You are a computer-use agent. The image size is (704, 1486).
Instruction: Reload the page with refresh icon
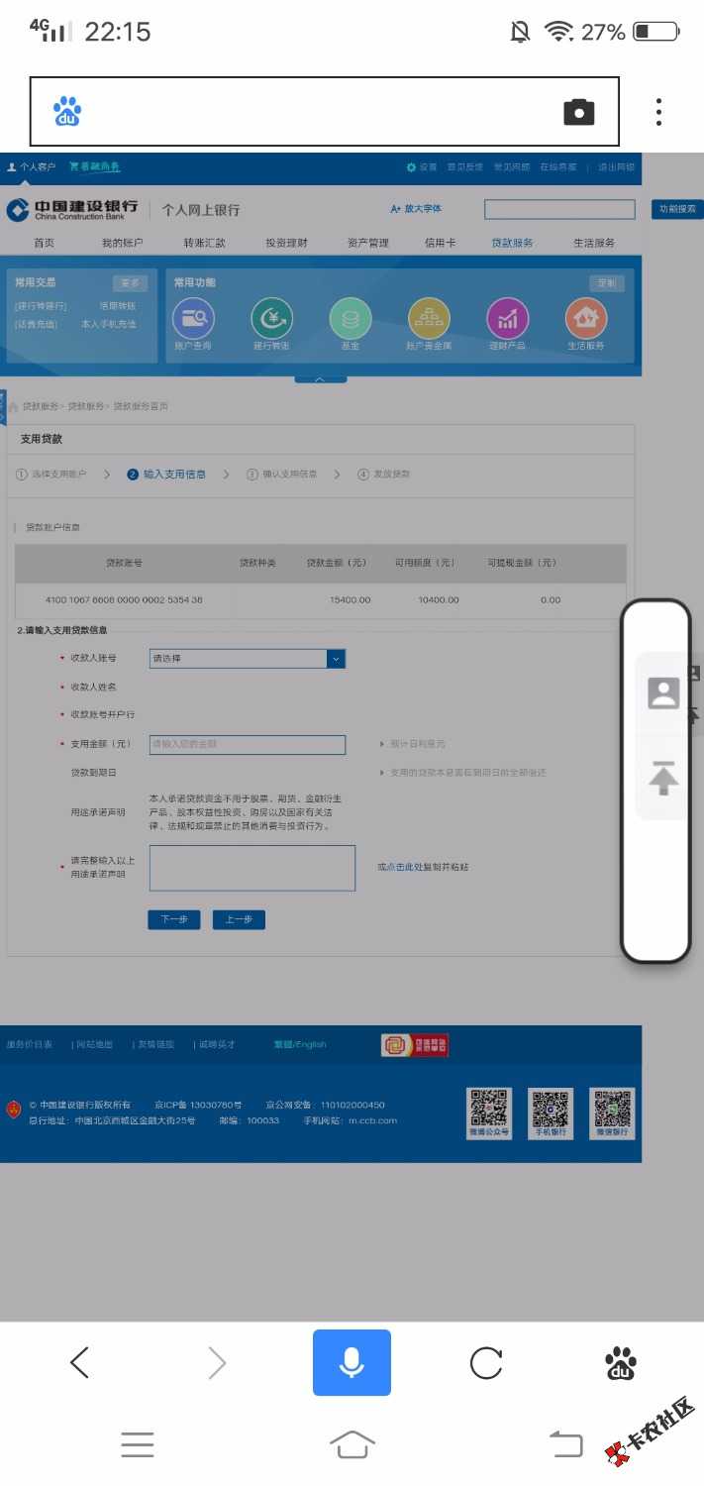tap(486, 1363)
